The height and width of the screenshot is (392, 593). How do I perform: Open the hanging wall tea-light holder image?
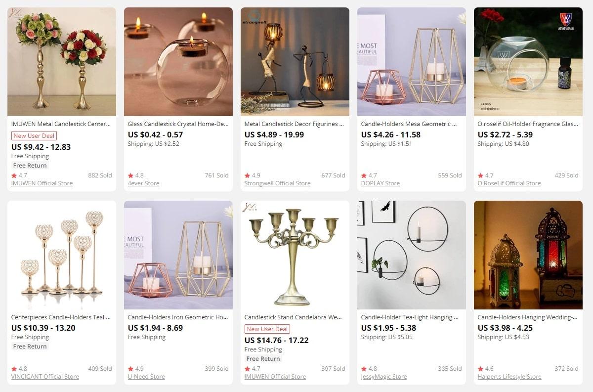[412, 255]
